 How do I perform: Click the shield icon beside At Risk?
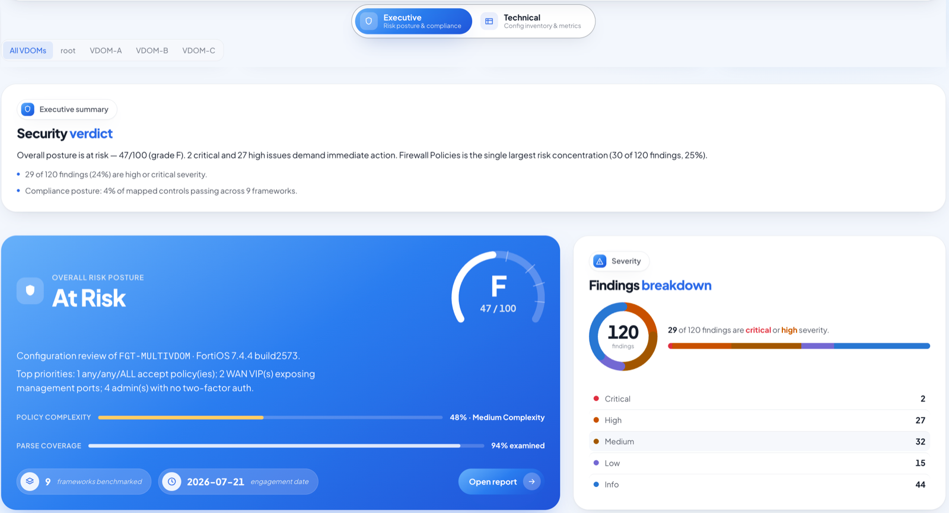click(x=30, y=291)
